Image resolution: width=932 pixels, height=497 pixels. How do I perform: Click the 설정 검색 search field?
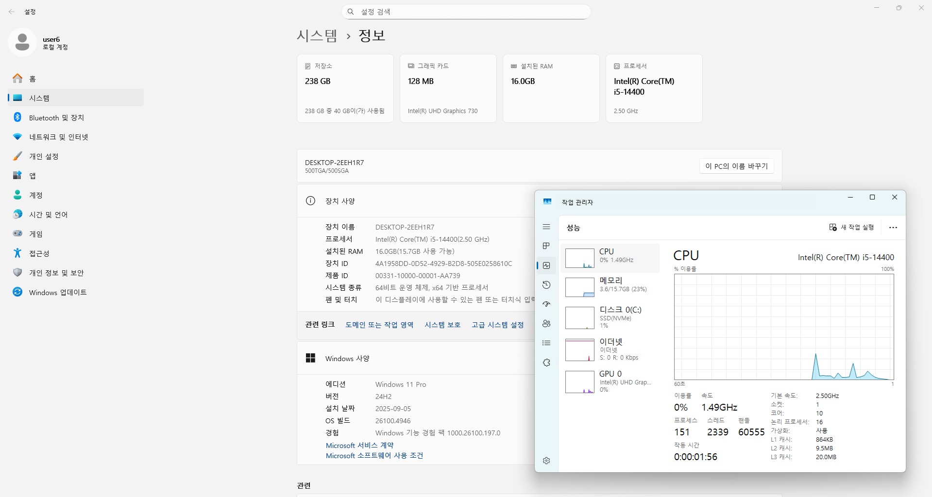[466, 12]
